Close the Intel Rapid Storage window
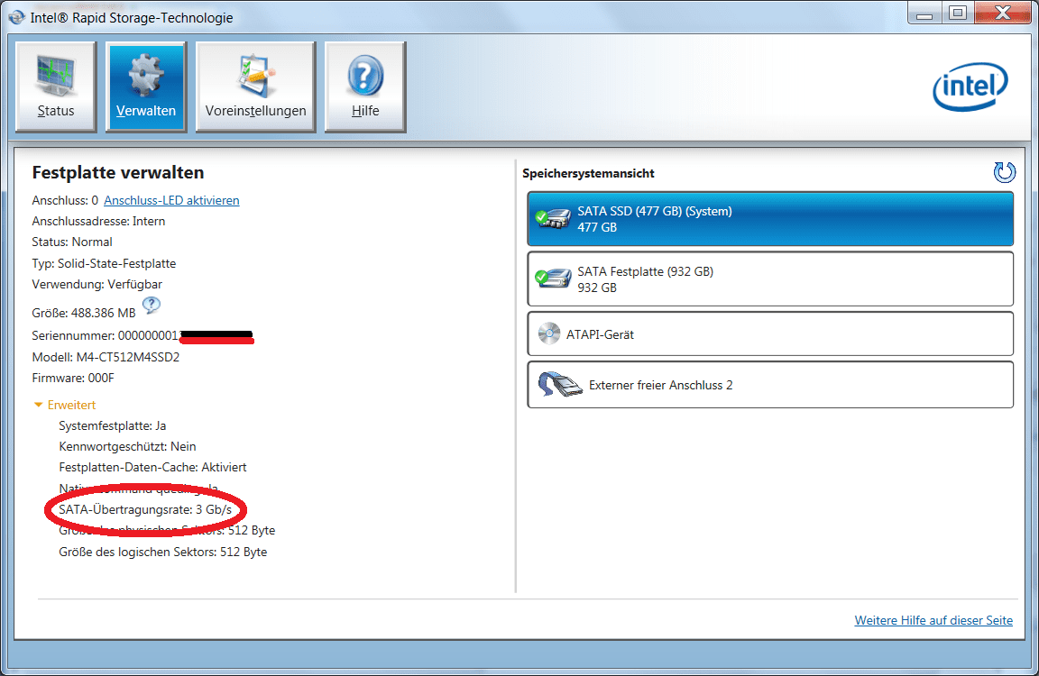 pyautogui.click(x=1003, y=14)
